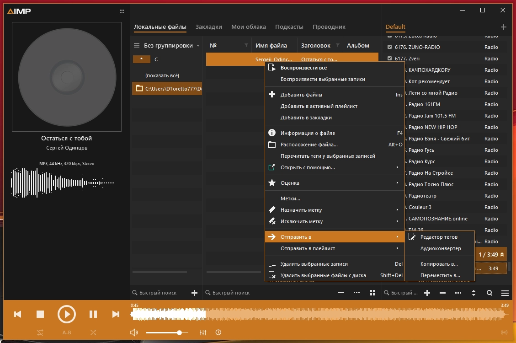Click the volume slider handle
This screenshot has height=343, width=516.
point(180,332)
